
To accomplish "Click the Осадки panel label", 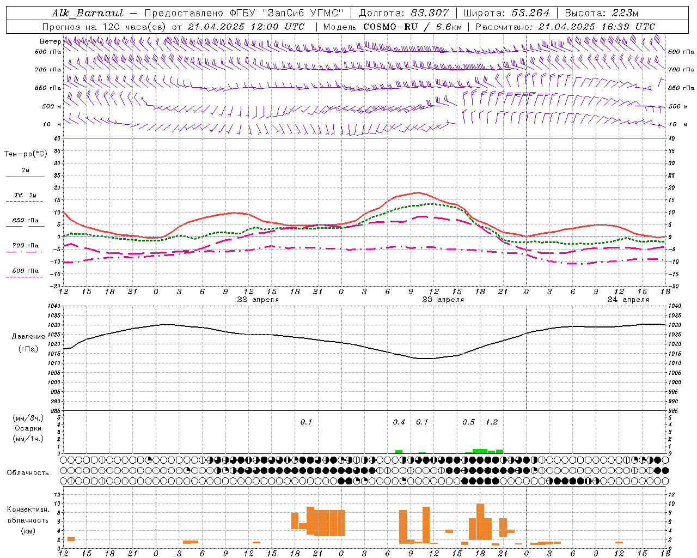I will (28, 428).
